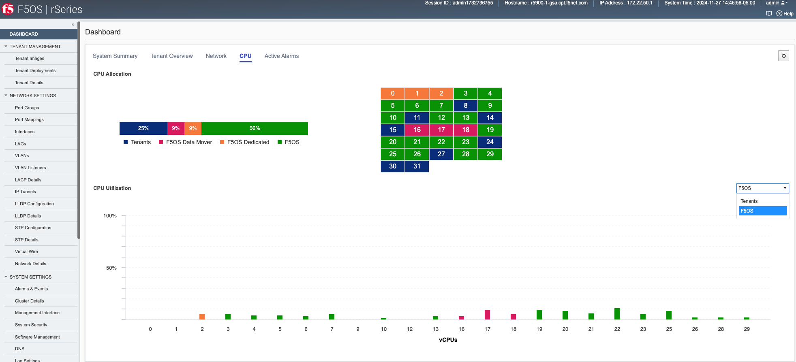Click the F5OS green legend swatch
796x362 pixels.
click(x=280, y=142)
